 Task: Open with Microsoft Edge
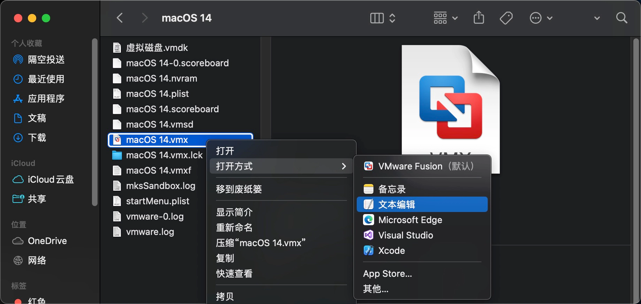point(422,220)
